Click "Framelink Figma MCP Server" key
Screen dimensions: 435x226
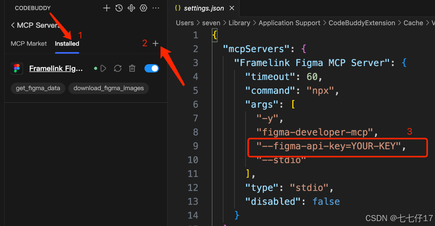coord(312,63)
